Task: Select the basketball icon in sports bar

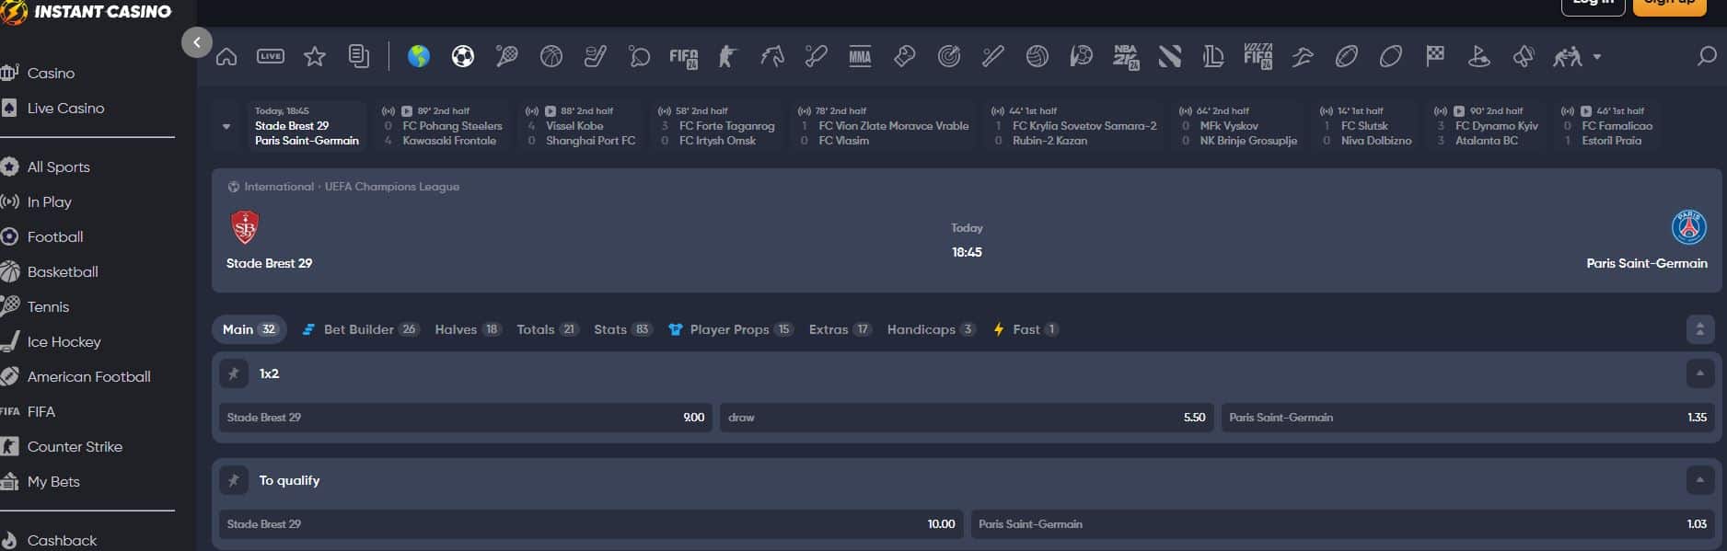Action: [551, 57]
